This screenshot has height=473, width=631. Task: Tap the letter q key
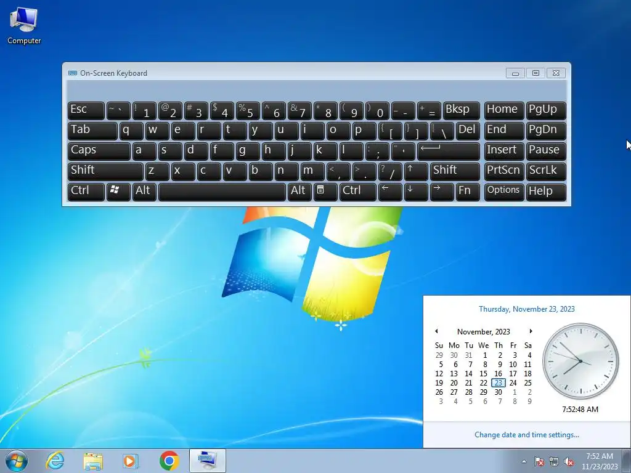pos(131,131)
